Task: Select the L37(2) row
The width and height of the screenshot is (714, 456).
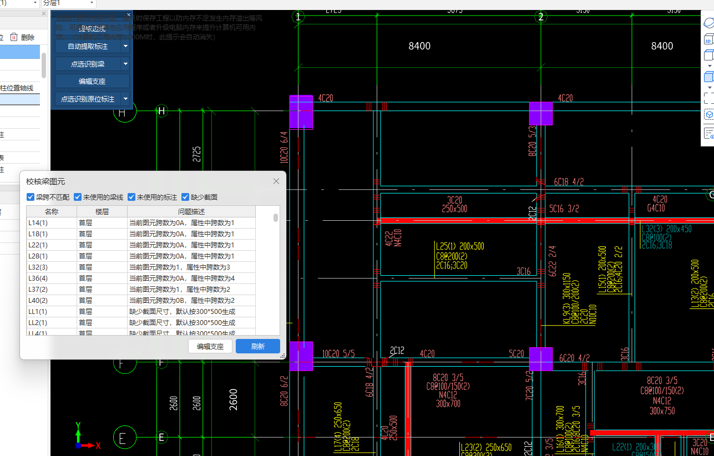Action: click(141, 289)
